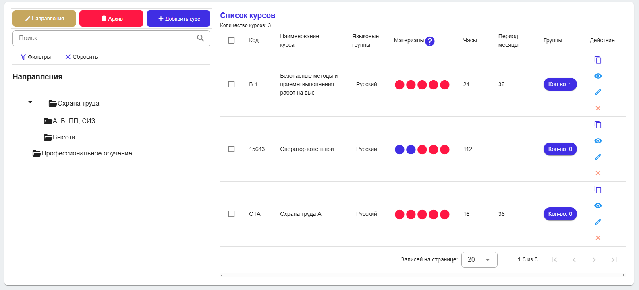Click the Высота folder icon
The image size is (639, 290).
[48, 137]
